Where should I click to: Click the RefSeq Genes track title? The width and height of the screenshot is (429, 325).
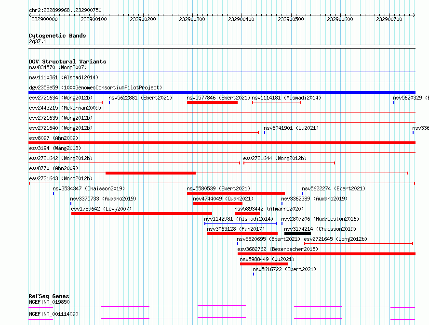49,296
